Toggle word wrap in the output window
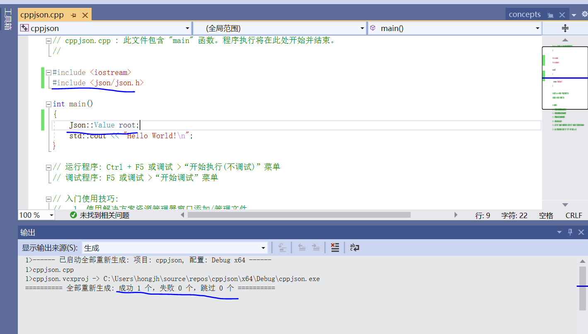Viewport: 588px width, 334px height. tap(354, 247)
